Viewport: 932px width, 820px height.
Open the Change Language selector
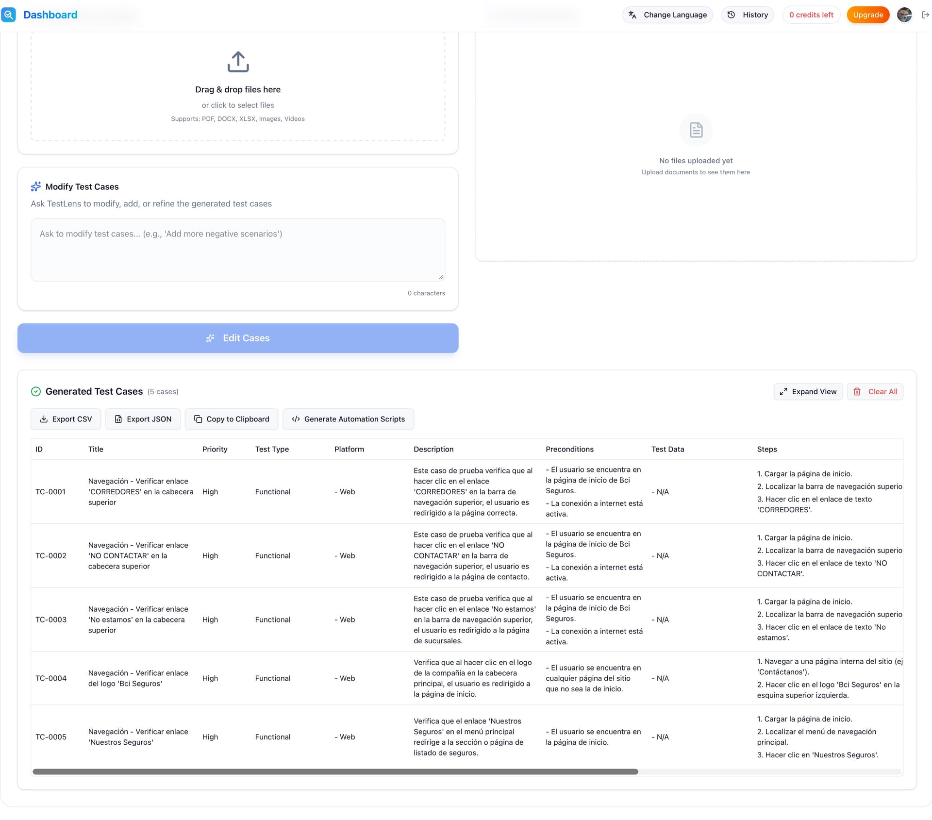[667, 15]
